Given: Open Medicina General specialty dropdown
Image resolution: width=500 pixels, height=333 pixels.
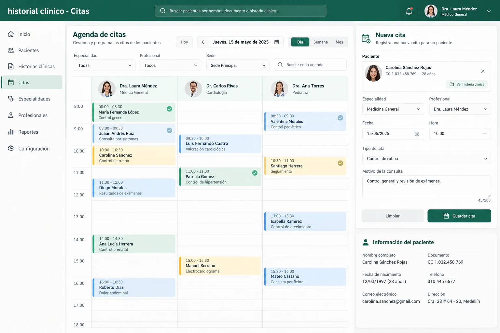Looking at the screenshot, I should point(393,109).
